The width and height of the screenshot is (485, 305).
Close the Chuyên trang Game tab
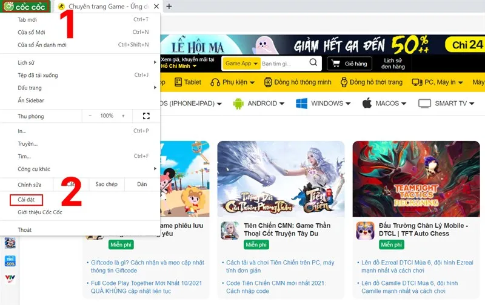pyautogui.click(x=156, y=6)
